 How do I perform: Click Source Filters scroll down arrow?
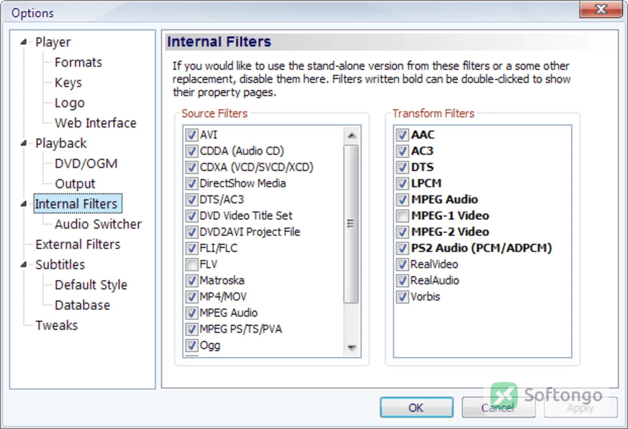point(352,347)
